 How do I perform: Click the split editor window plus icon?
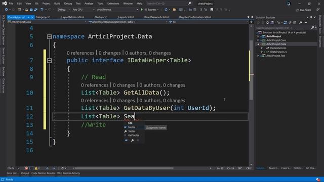(251, 22)
